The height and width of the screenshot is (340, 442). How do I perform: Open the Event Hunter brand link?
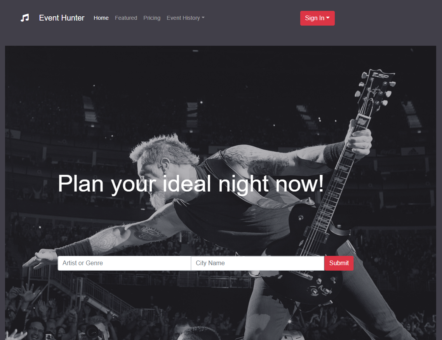click(x=62, y=18)
